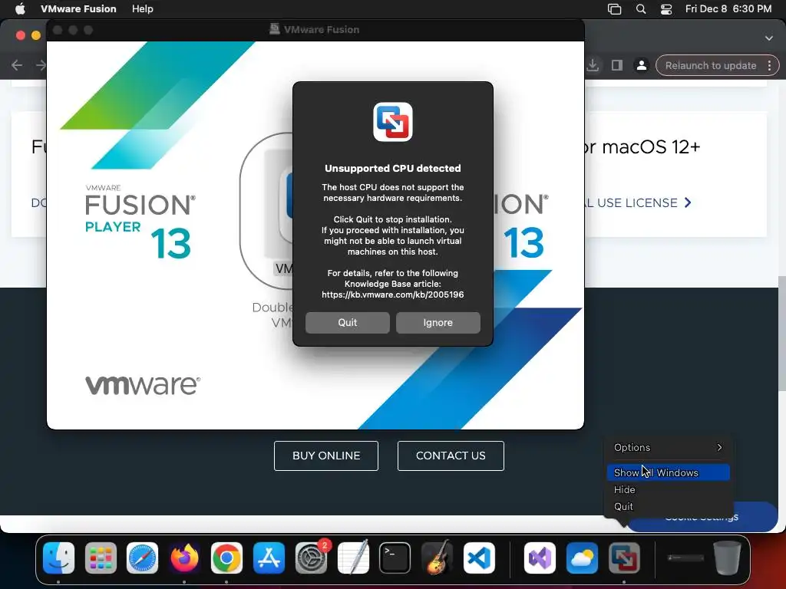Open the App Store Dock icon
This screenshot has width=786, height=589.
tap(269, 558)
